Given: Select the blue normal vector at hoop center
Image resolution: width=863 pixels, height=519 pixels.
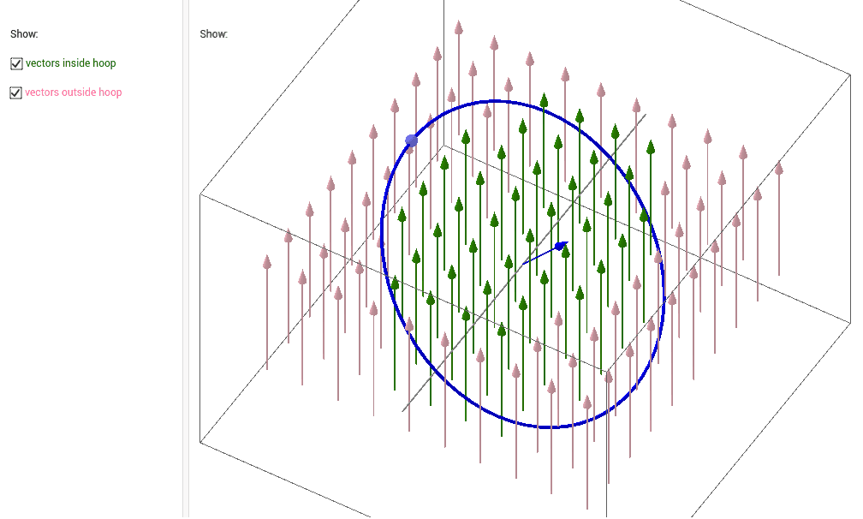Looking at the screenshot, I should pyautogui.click(x=545, y=254).
